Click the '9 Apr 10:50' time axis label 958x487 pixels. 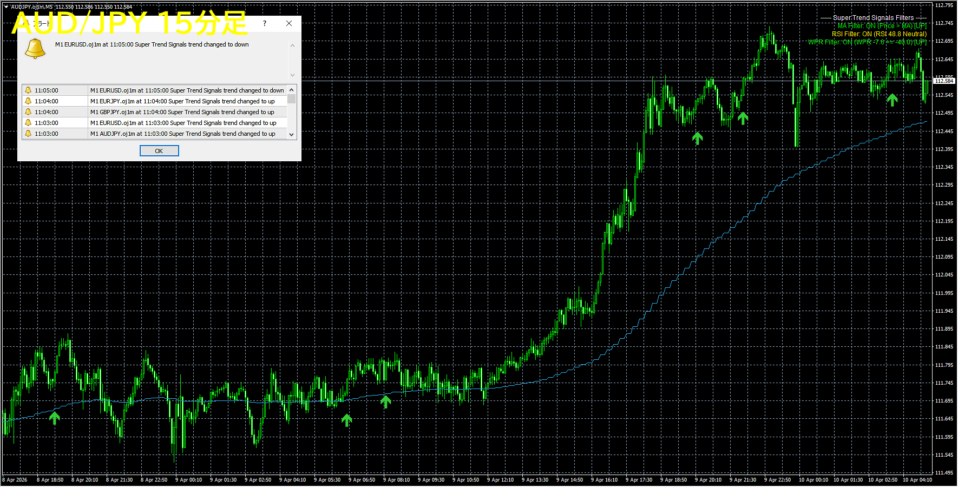point(466,480)
